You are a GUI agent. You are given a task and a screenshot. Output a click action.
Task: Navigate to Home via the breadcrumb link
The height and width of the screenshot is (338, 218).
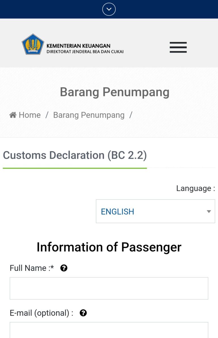coord(29,115)
